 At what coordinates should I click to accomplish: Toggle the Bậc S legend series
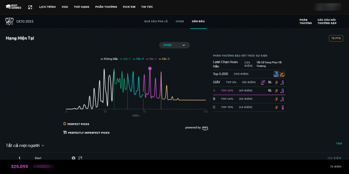pos(164,59)
